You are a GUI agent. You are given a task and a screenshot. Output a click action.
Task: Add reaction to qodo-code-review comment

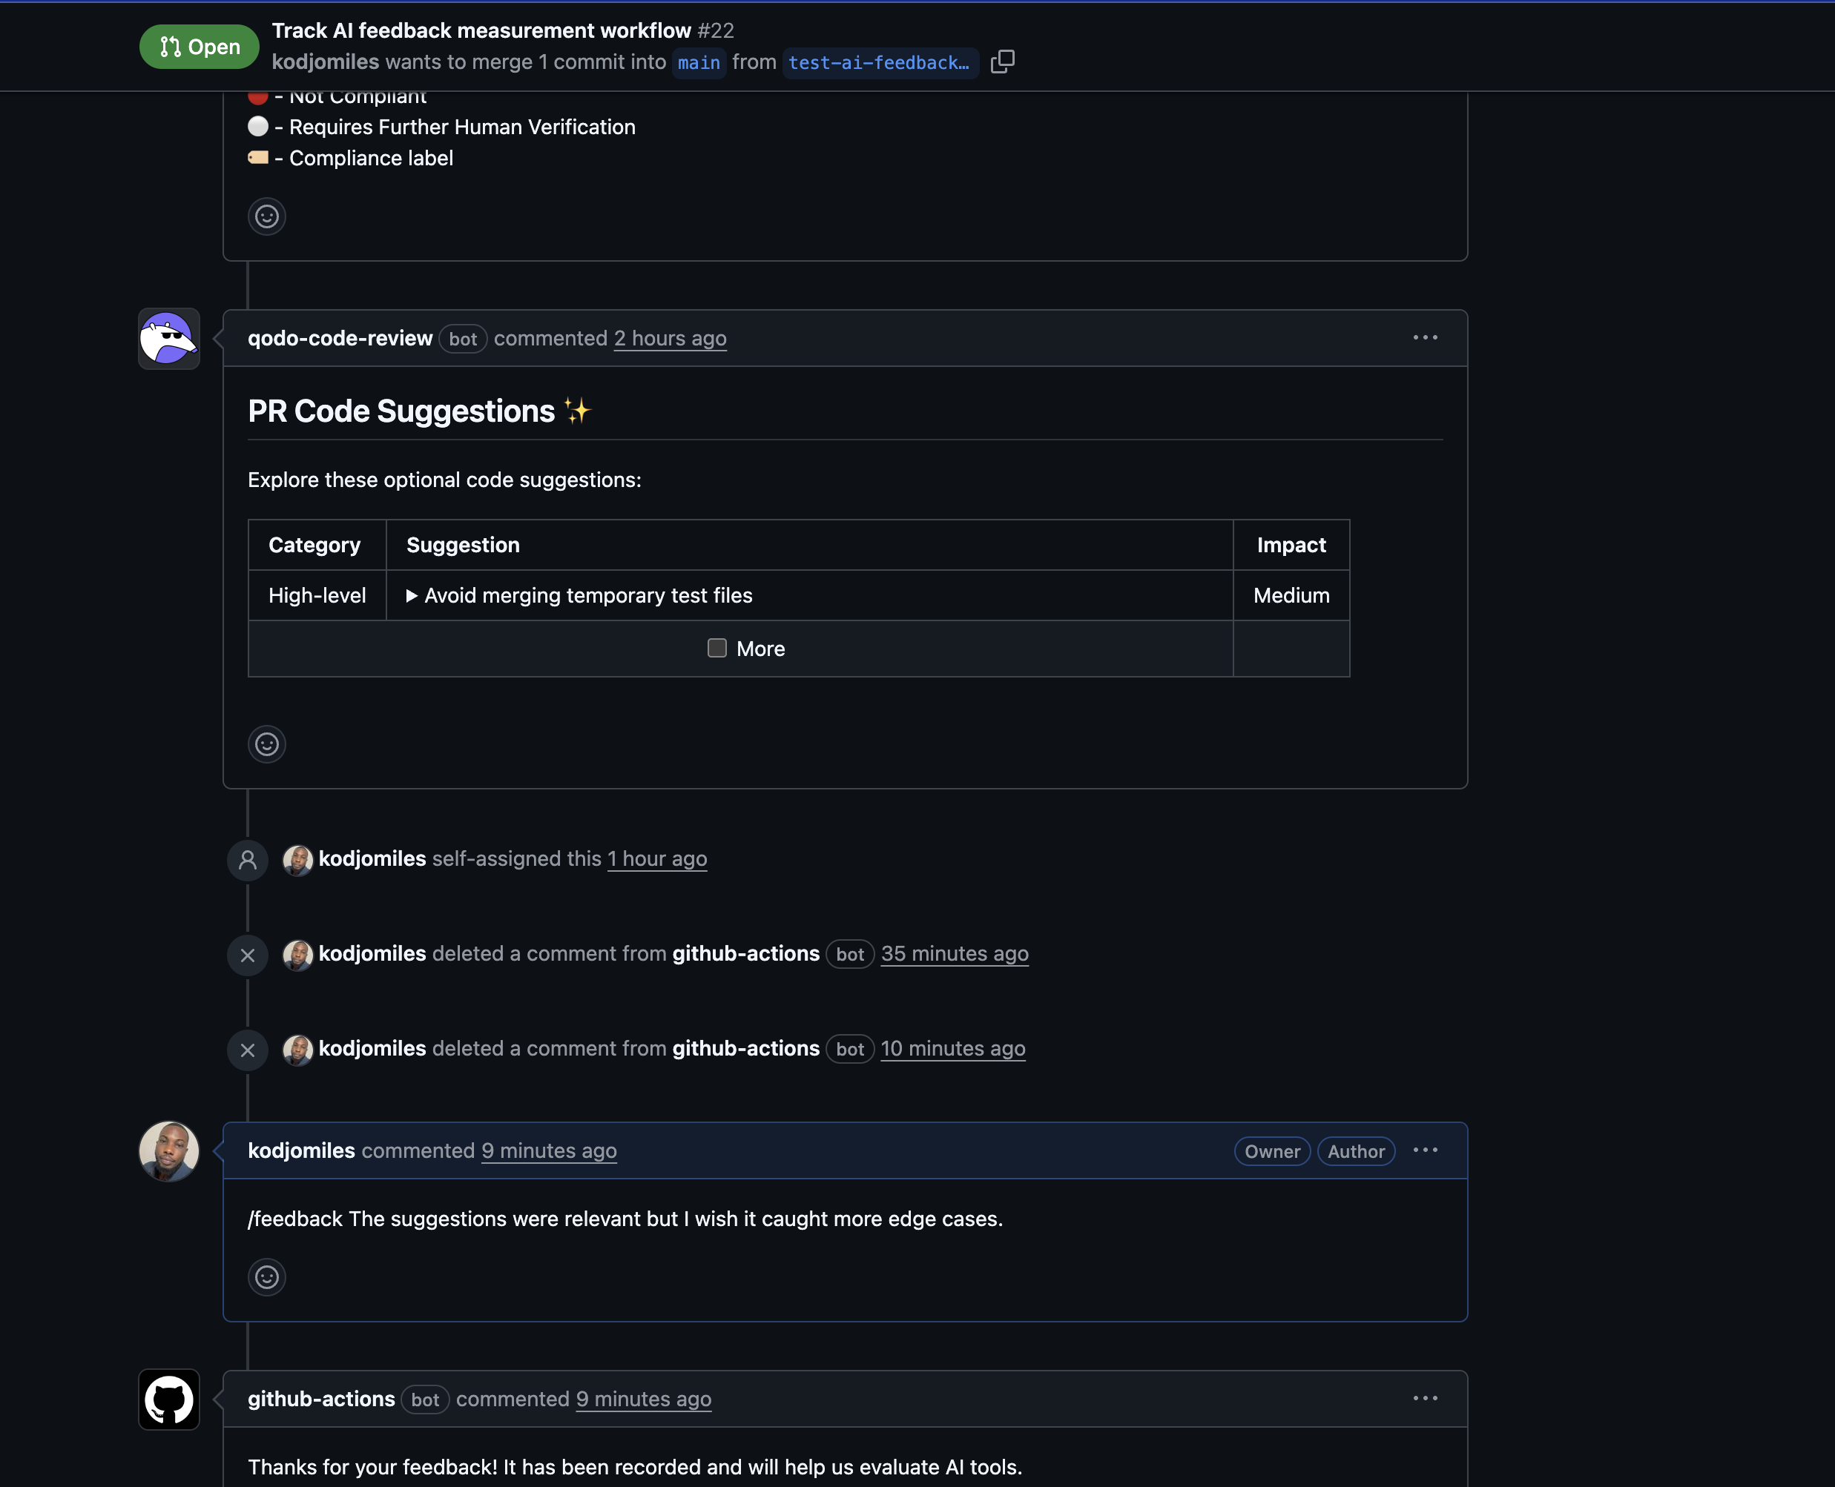(x=266, y=743)
